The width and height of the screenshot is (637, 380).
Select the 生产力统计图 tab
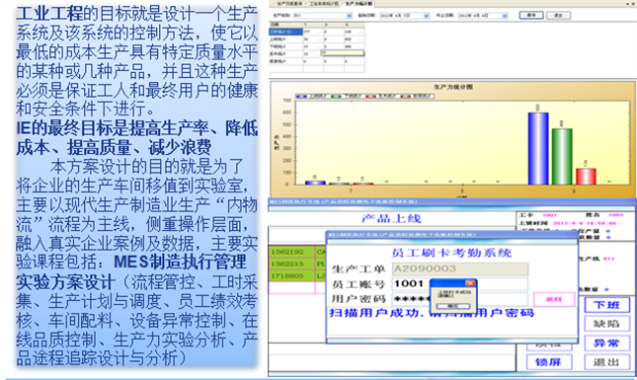358,4
